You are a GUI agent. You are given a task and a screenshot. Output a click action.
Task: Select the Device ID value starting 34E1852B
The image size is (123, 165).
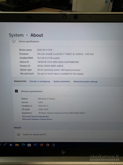point(58,62)
